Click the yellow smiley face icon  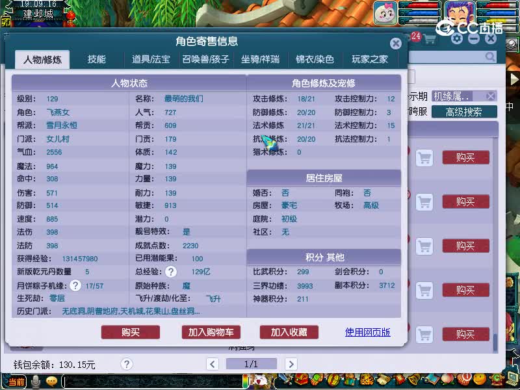tap(480, 379)
